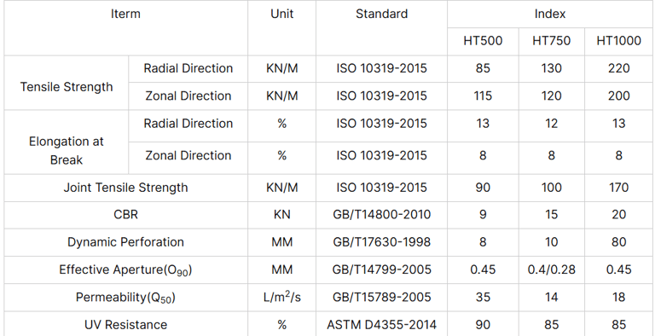This screenshot has width=655, height=336.
Task: Select the L/m²/s unit cell
Action: tap(282, 297)
